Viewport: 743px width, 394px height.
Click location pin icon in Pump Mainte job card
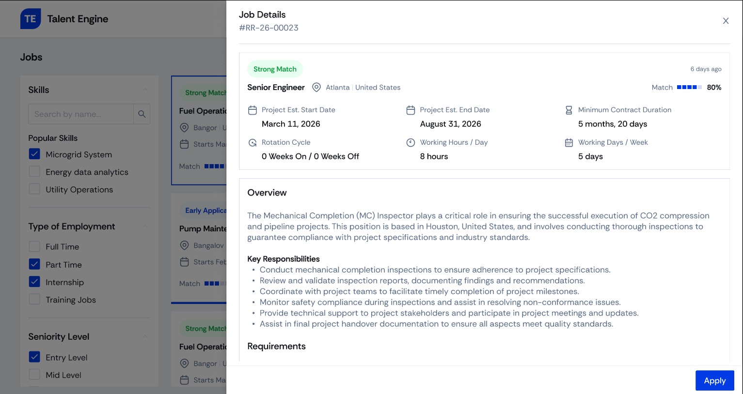184,245
